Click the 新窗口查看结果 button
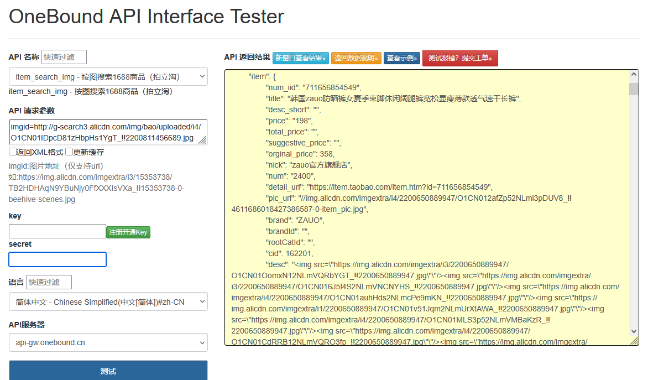This screenshot has width=648, height=380. pyautogui.click(x=300, y=58)
